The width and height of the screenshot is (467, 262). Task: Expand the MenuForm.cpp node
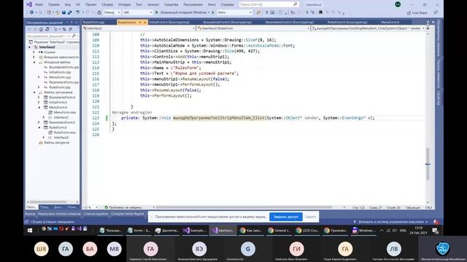[39, 77]
